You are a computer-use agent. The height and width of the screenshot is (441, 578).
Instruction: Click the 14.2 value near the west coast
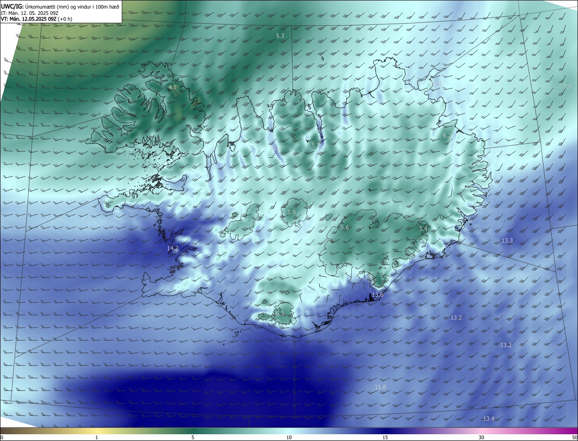pyautogui.click(x=172, y=248)
